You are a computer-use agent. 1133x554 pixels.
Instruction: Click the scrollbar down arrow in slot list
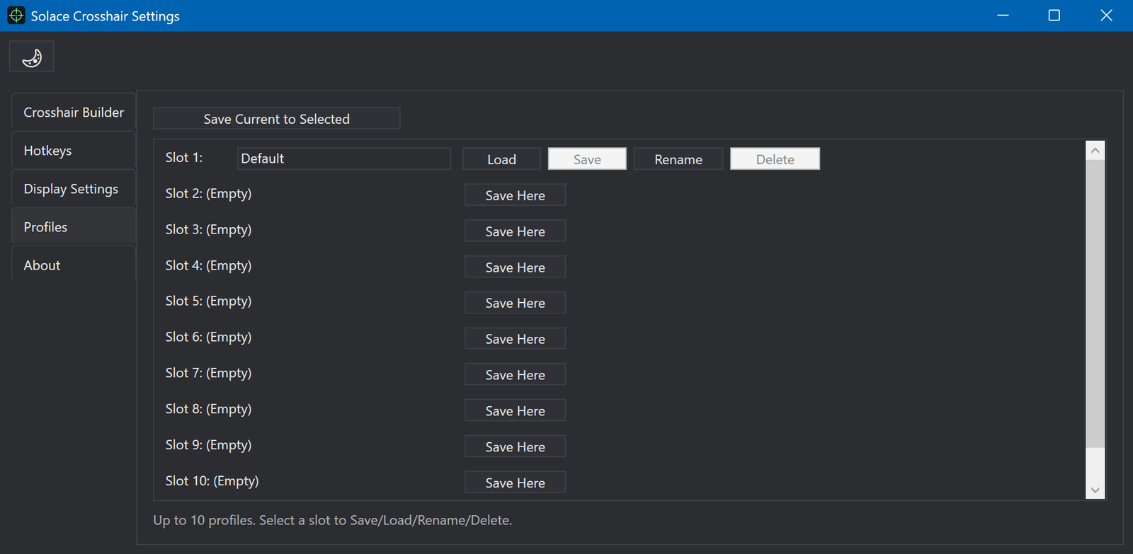pos(1095,490)
